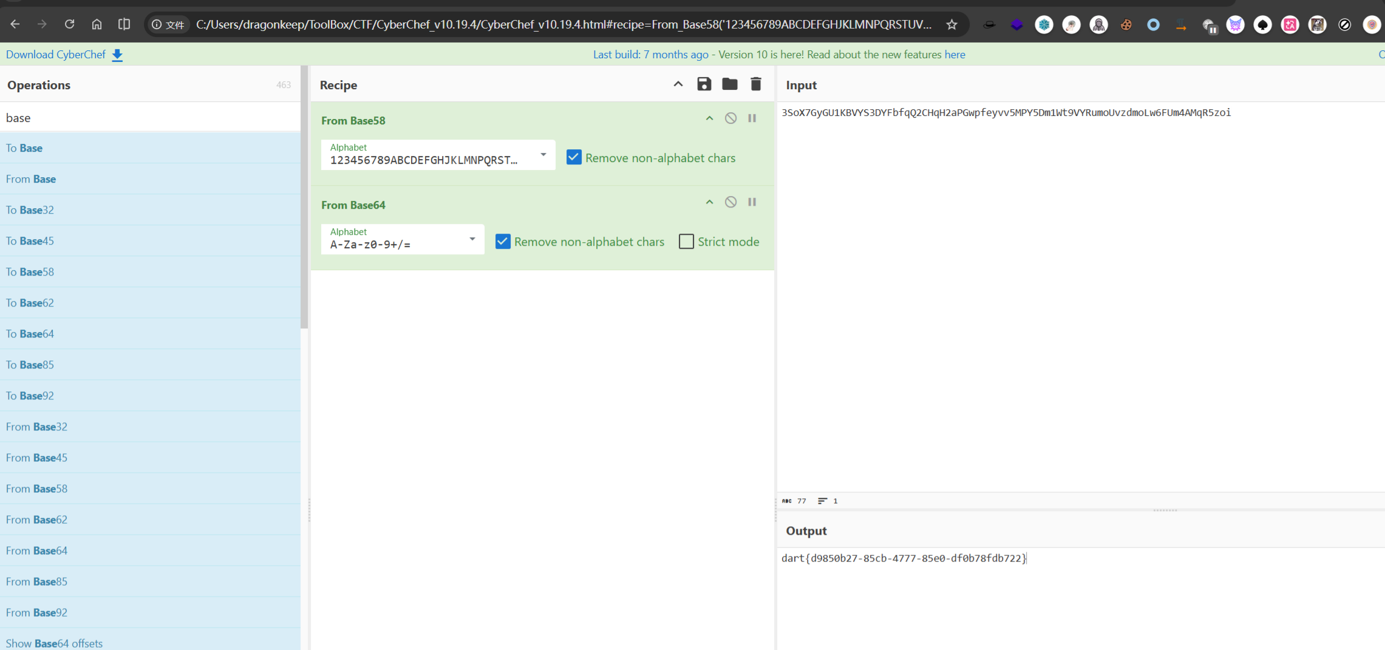Open the Base64 Alphabet dropdown
This screenshot has width=1385, height=650.
(x=472, y=239)
